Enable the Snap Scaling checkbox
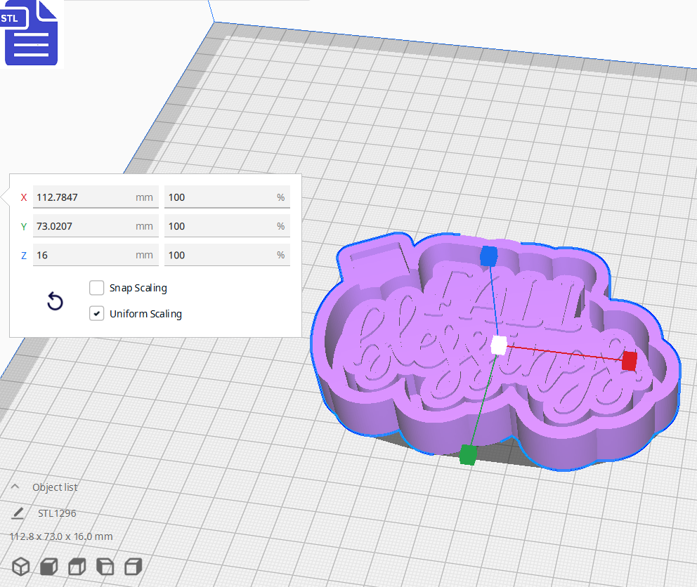This screenshot has width=697, height=587. click(97, 288)
